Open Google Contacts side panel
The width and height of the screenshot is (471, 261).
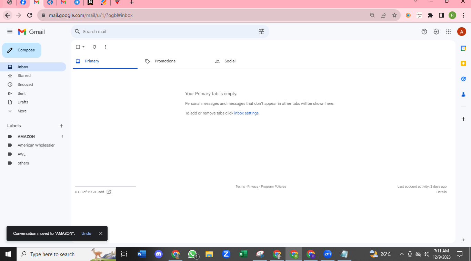coord(463,94)
